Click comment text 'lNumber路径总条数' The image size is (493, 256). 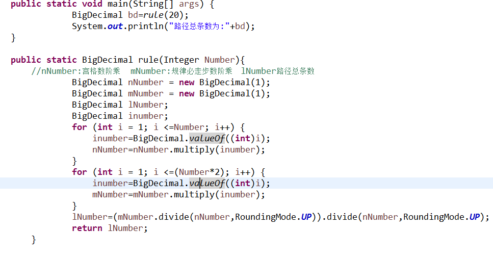(x=278, y=71)
